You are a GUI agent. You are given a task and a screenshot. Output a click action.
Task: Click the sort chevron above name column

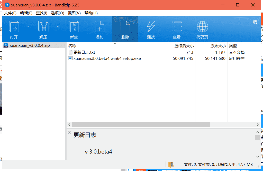[x=115, y=44]
